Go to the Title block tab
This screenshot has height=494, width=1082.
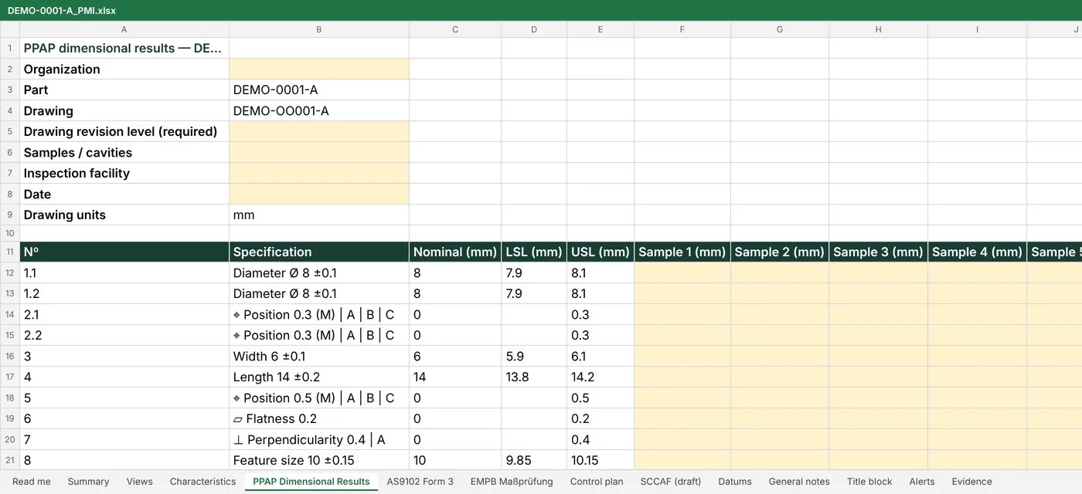(869, 482)
